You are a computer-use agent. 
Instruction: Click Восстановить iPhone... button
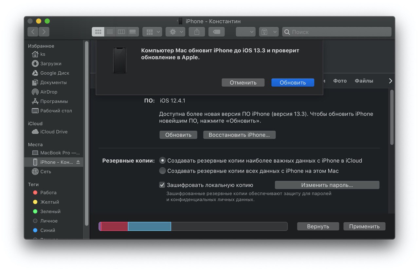[x=239, y=135]
